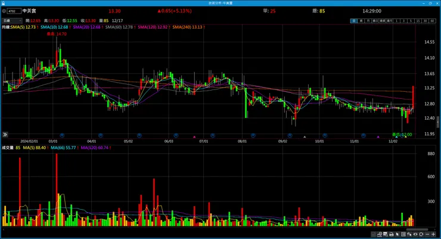The image size is (441, 239).
Task: Zoom out chart with the minus icon
Action: [427, 234]
